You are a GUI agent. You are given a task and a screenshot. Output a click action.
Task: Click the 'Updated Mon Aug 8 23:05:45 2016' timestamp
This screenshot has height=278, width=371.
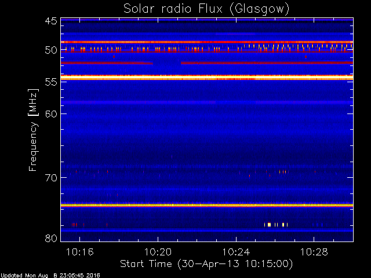[50, 276]
